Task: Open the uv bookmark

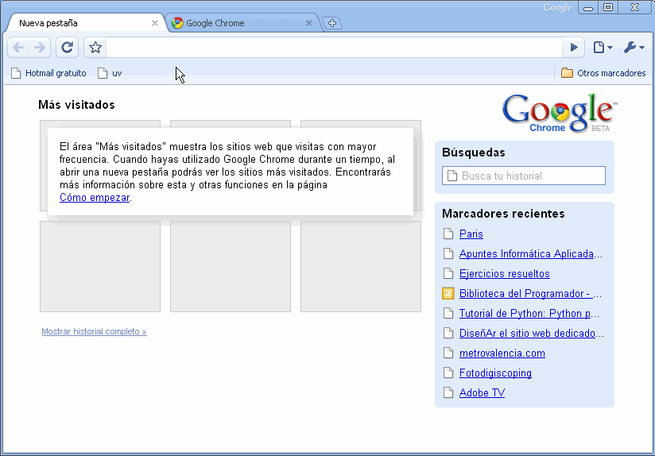Action: pos(110,73)
